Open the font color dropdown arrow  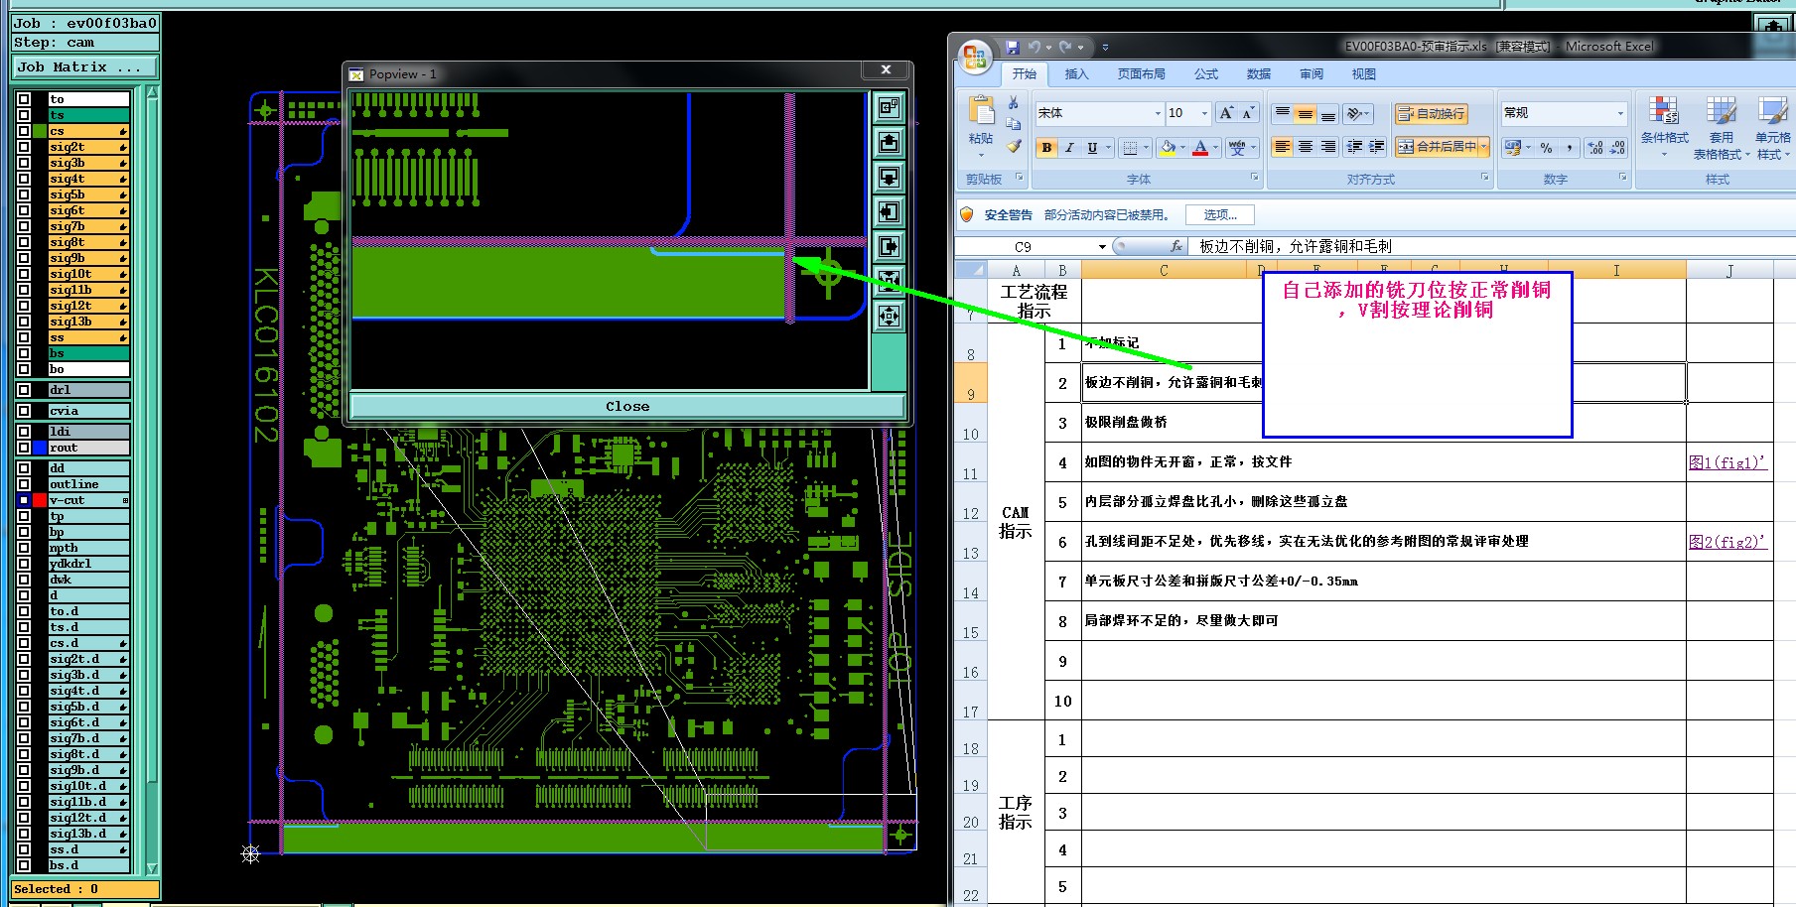tap(1215, 148)
